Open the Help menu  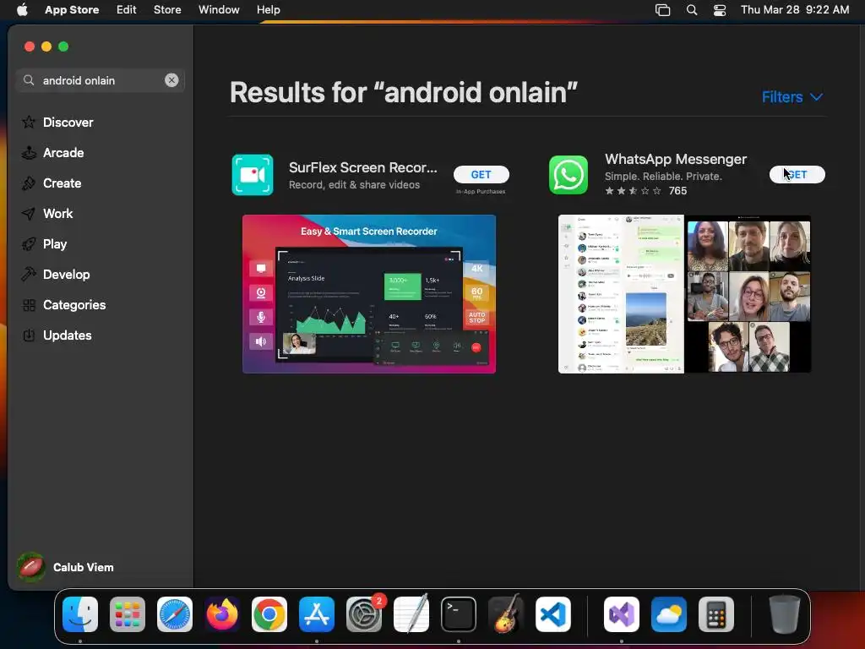pyautogui.click(x=268, y=9)
